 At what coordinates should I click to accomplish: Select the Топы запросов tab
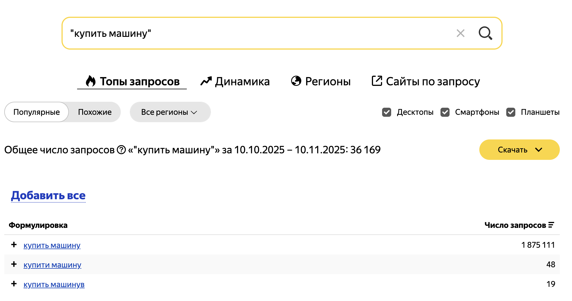pos(132,82)
